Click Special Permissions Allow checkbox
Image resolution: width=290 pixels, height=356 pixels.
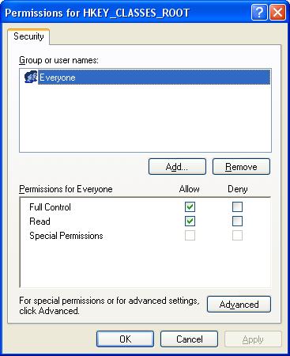coord(190,235)
